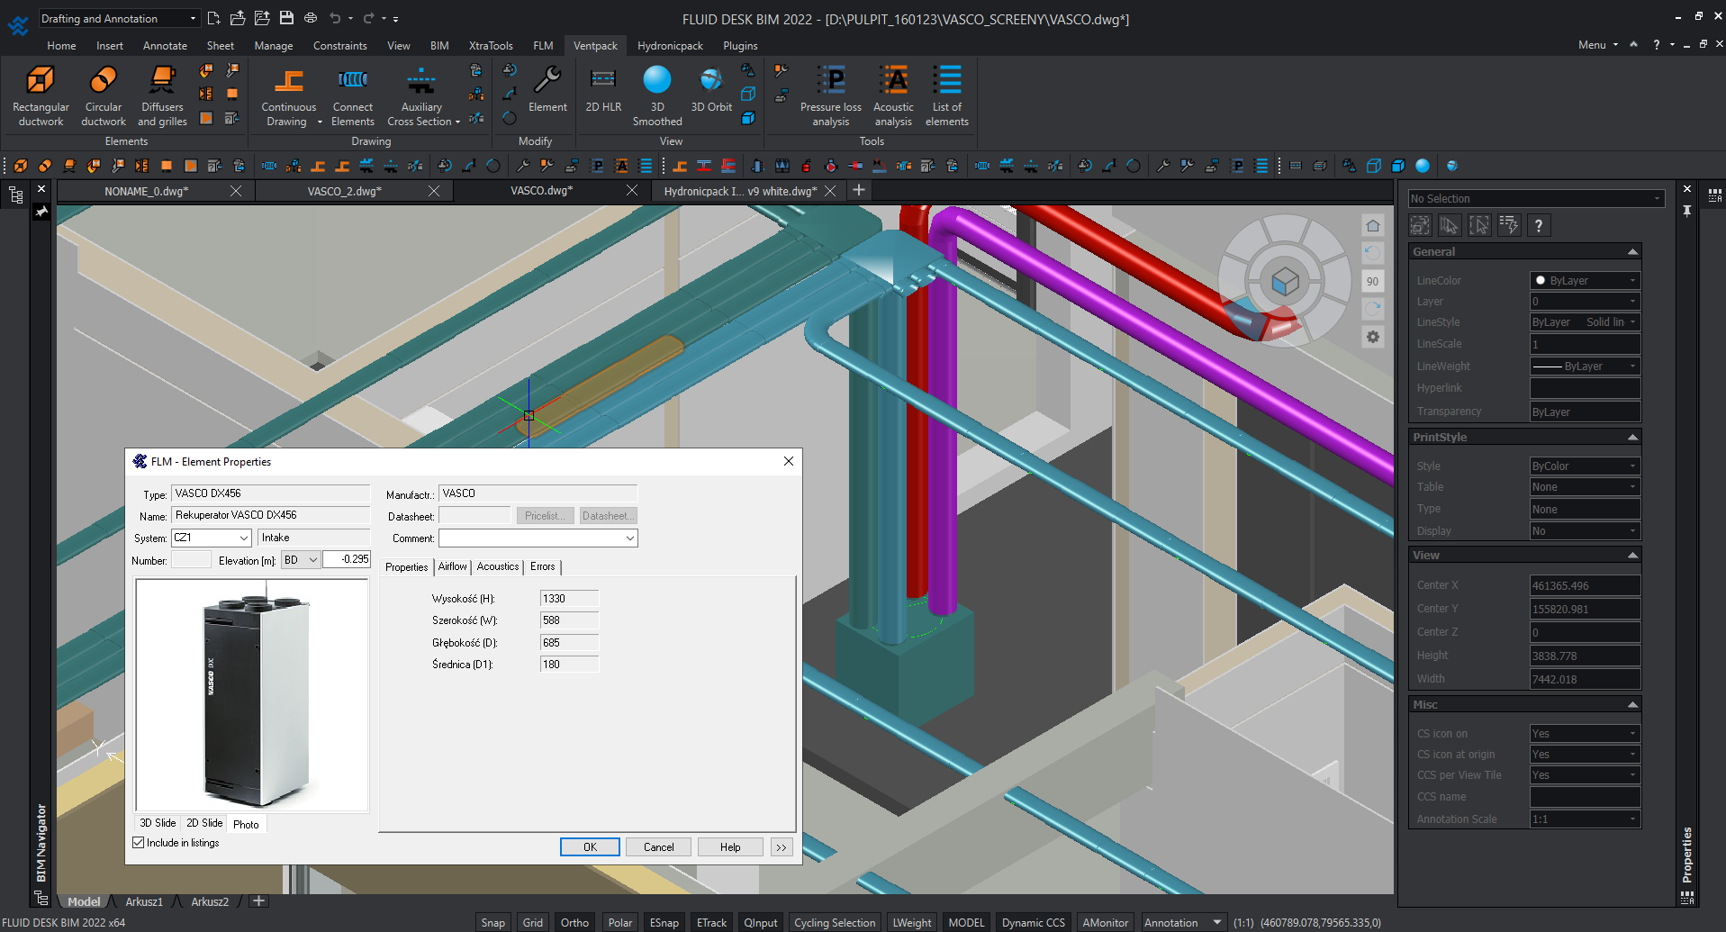This screenshot has height=932, width=1726.
Task: Open the Hydronicpack ribbon tab
Action: 670,46
